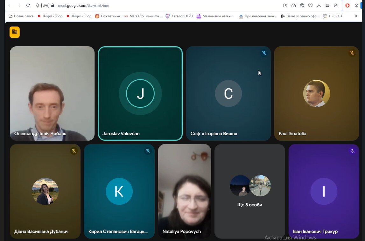Click the Діана Василівна Дубанич name label

(41, 231)
